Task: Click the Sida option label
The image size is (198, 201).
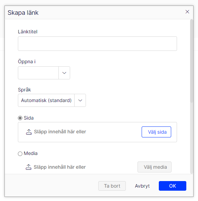Action: pyautogui.click(x=29, y=118)
